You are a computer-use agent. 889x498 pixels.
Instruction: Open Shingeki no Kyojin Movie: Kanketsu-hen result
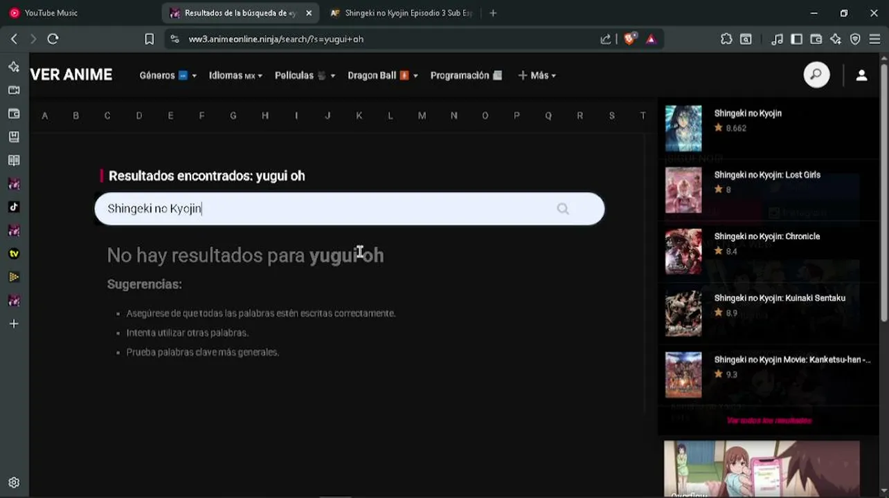tap(793, 360)
